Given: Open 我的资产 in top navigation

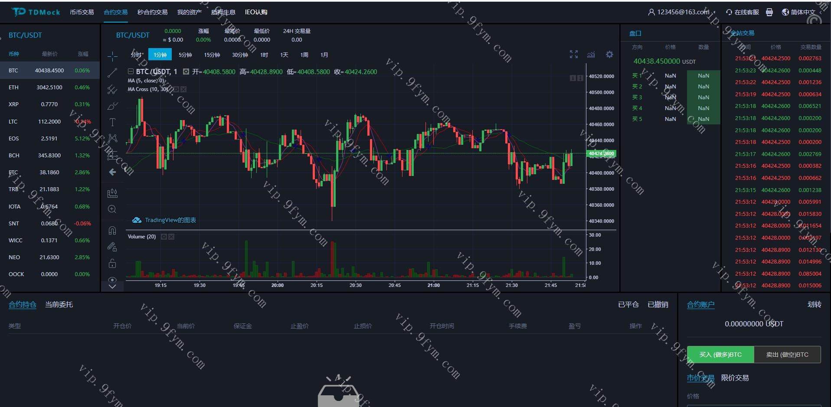Looking at the screenshot, I should coord(189,12).
